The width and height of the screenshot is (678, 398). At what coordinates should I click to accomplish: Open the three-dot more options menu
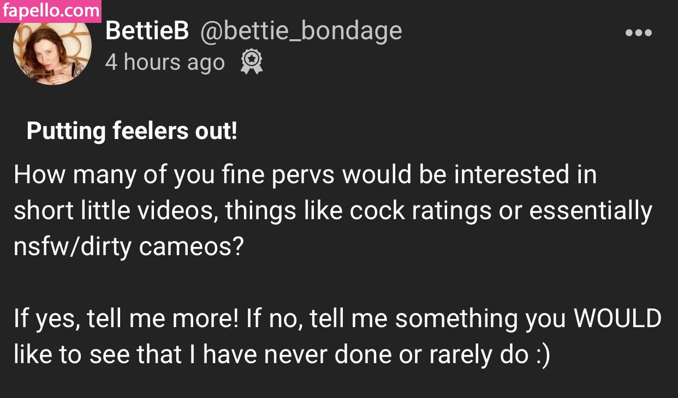[638, 33]
